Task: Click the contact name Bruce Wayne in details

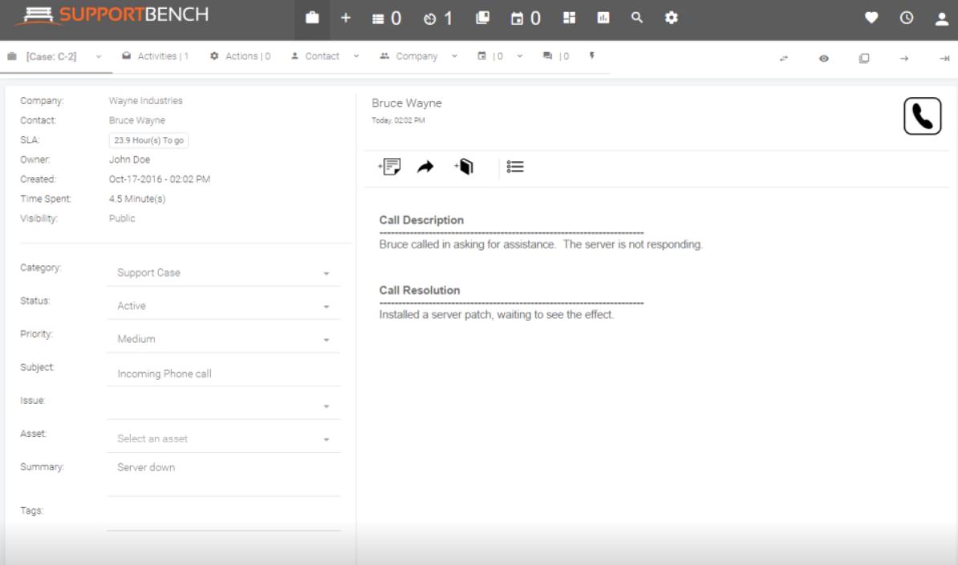Action: pyautogui.click(x=137, y=120)
